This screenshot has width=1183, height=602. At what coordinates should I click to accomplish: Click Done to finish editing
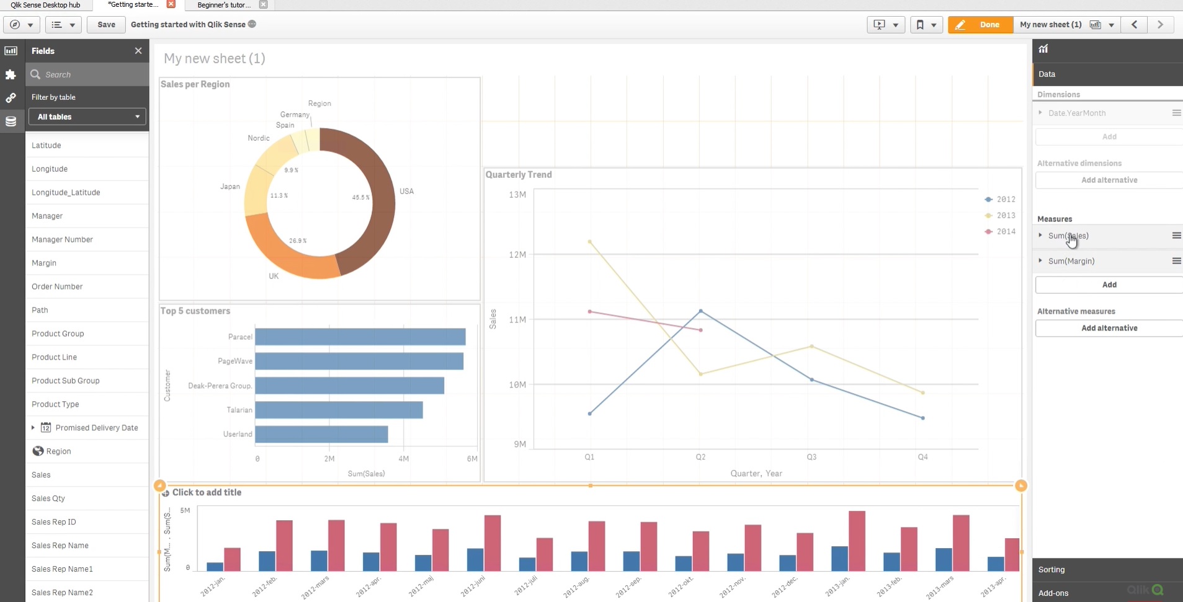click(x=980, y=25)
